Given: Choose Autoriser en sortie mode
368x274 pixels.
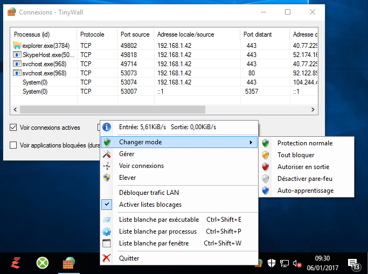Looking at the screenshot, I should (x=306, y=167).
